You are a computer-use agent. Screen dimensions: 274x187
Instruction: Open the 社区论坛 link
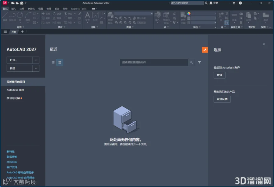(12, 162)
